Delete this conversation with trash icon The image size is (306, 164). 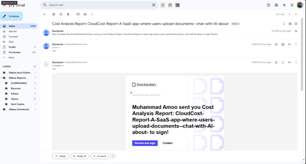(68, 14)
